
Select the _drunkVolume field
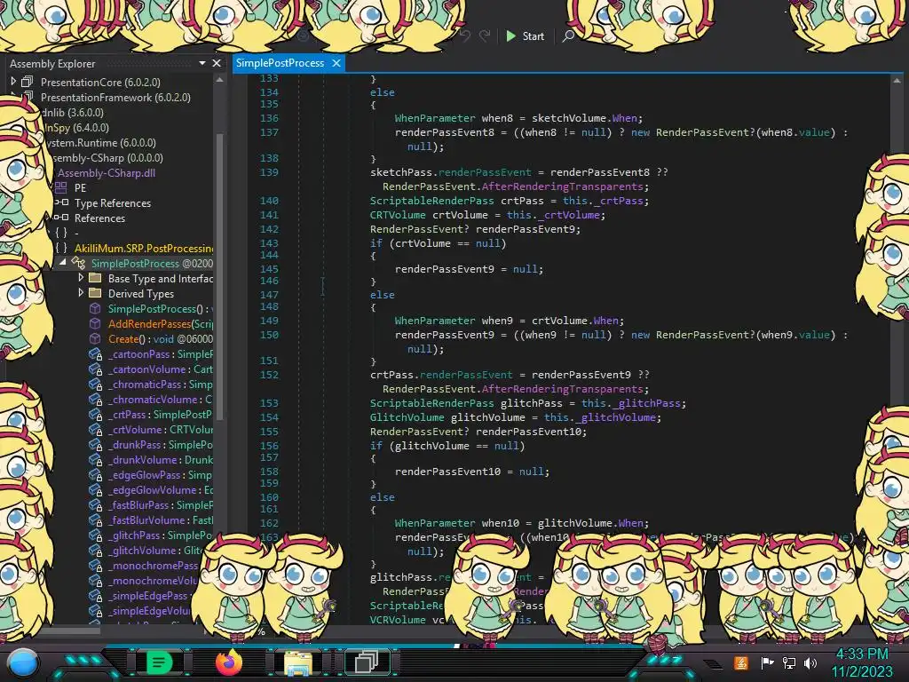[161, 459]
